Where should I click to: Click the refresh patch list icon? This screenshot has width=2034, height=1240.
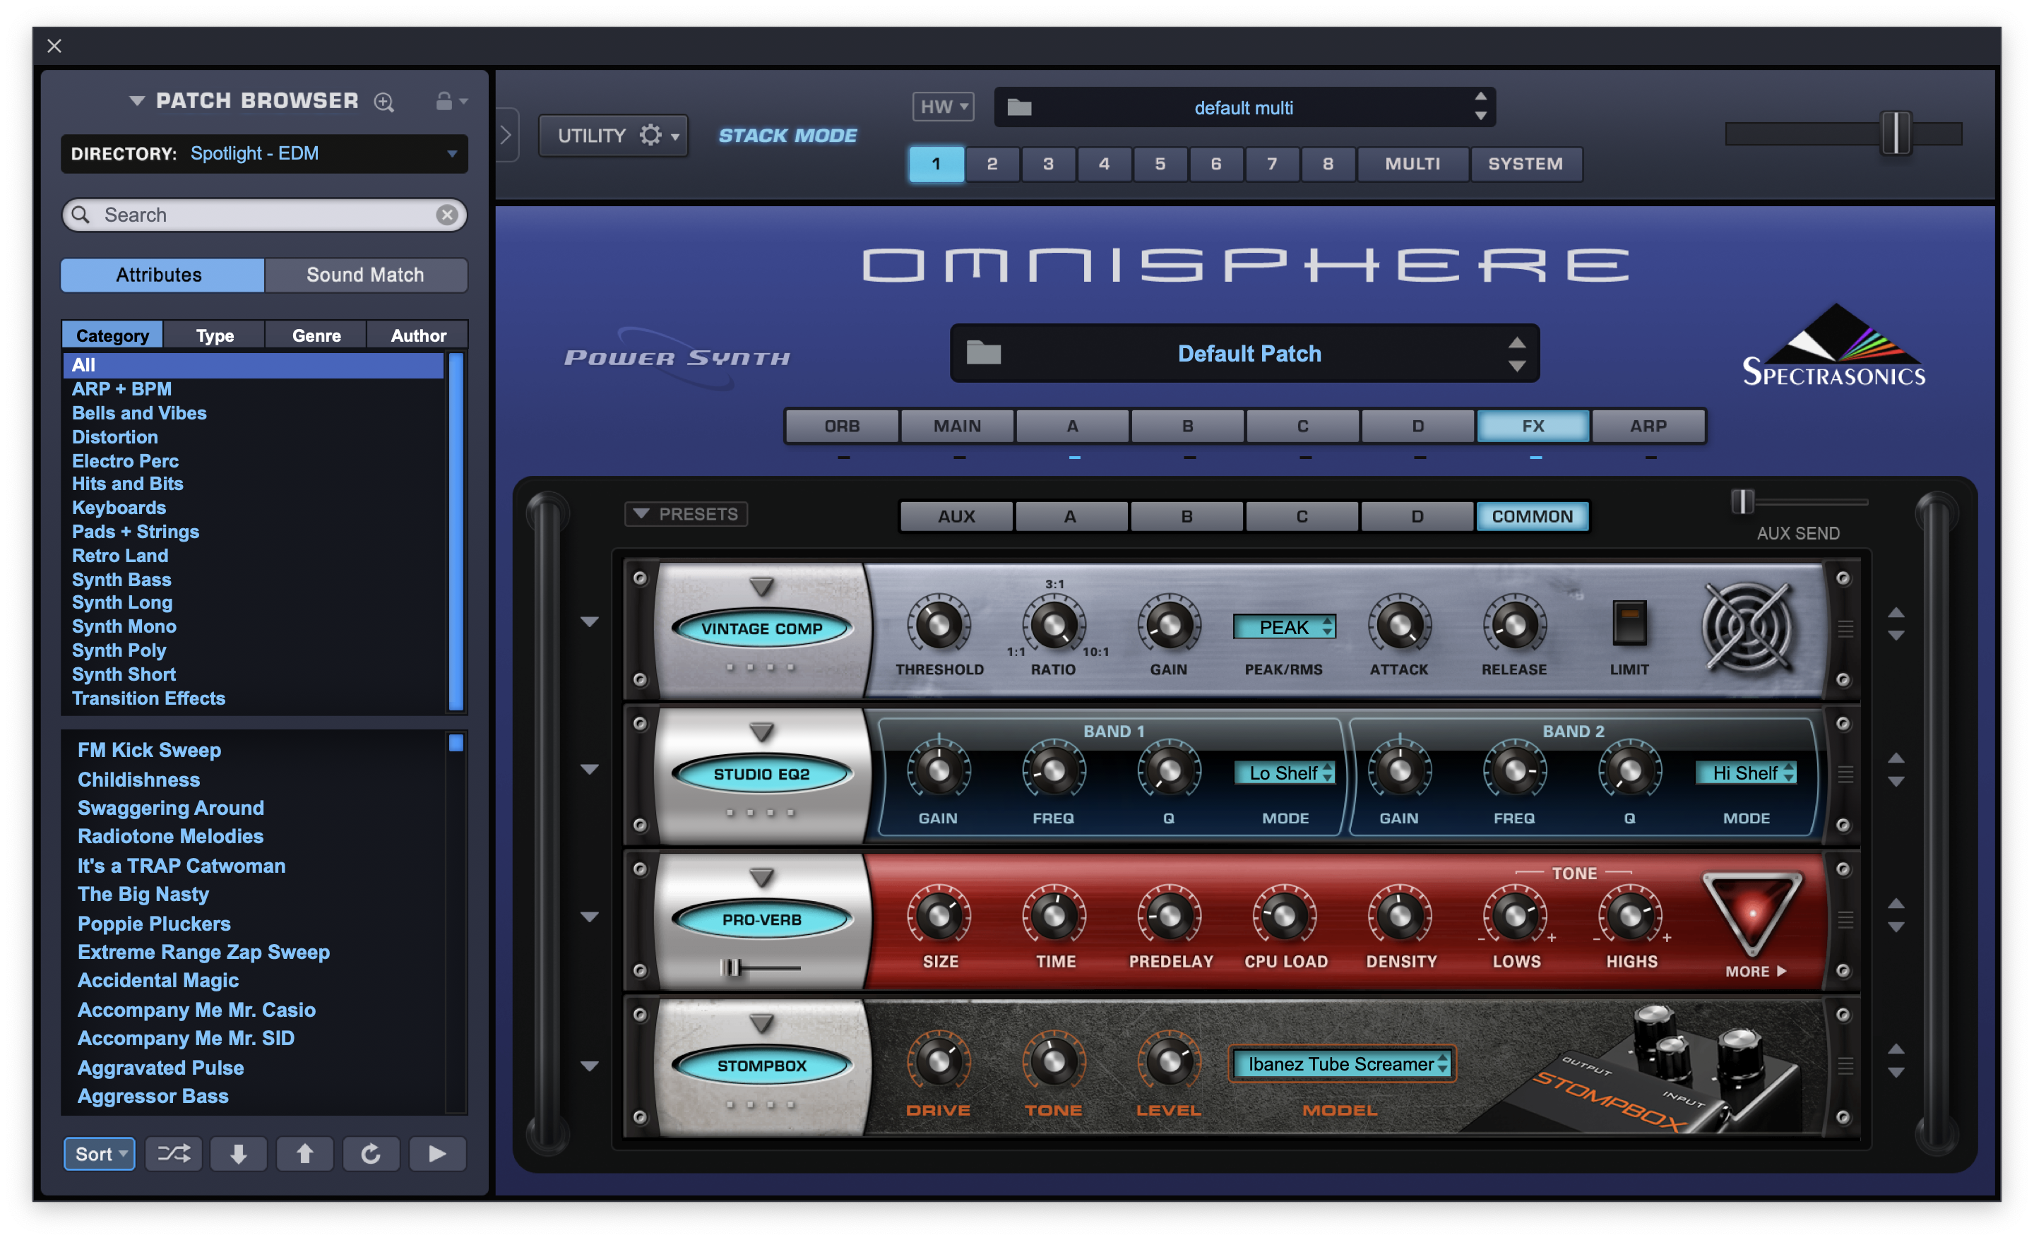pyautogui.click(x=371, y=1153)
